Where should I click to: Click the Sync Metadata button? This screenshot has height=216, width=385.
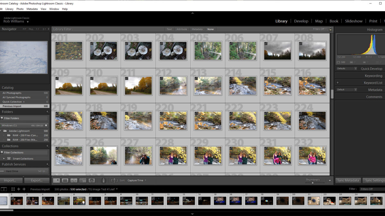point(348,180)
